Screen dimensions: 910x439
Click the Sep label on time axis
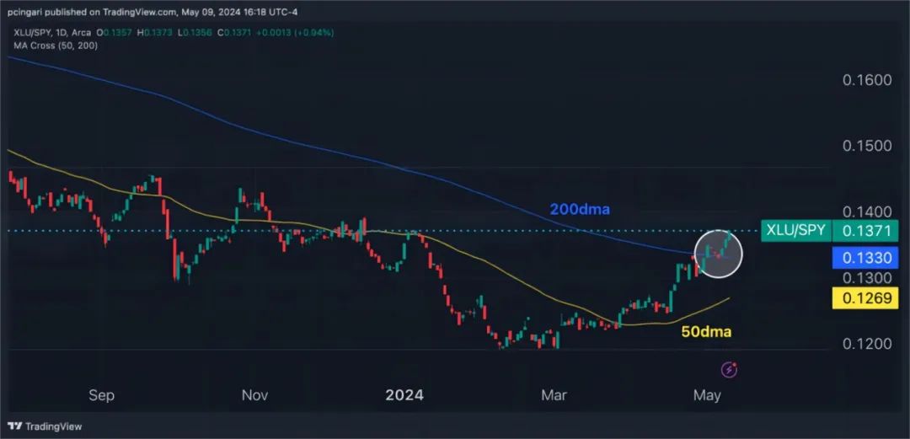tap(102, 395)
